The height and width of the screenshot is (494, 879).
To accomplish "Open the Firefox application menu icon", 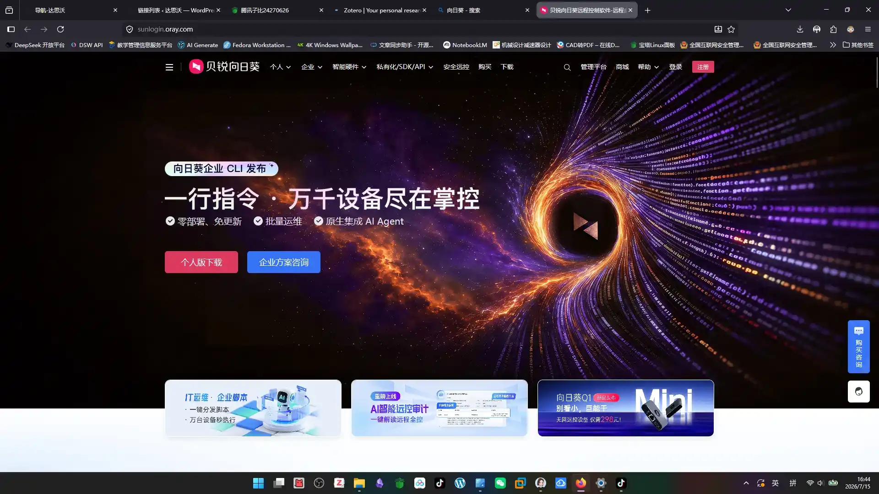I will [868, 29].
